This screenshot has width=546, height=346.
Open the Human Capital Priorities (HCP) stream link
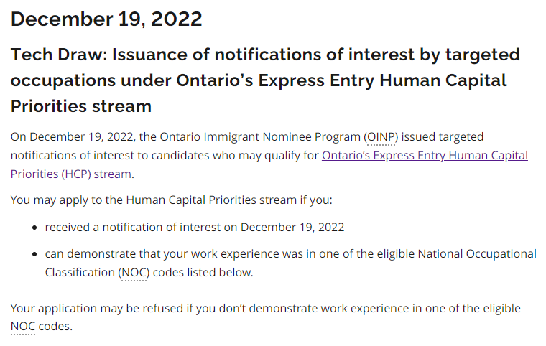[425, 156]
